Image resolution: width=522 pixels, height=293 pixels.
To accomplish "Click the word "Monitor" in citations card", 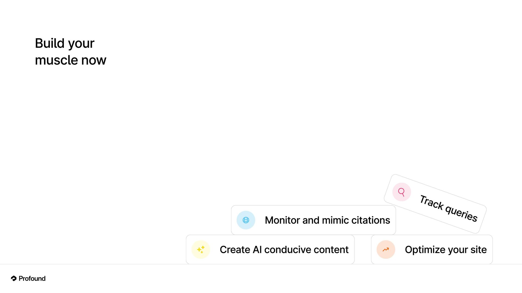I will tap(282, 220).
